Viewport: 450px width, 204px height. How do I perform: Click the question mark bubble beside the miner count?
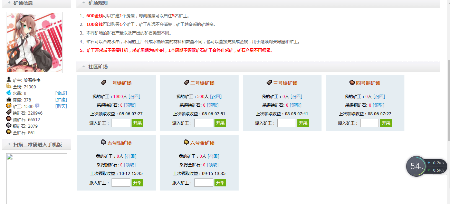37,106
